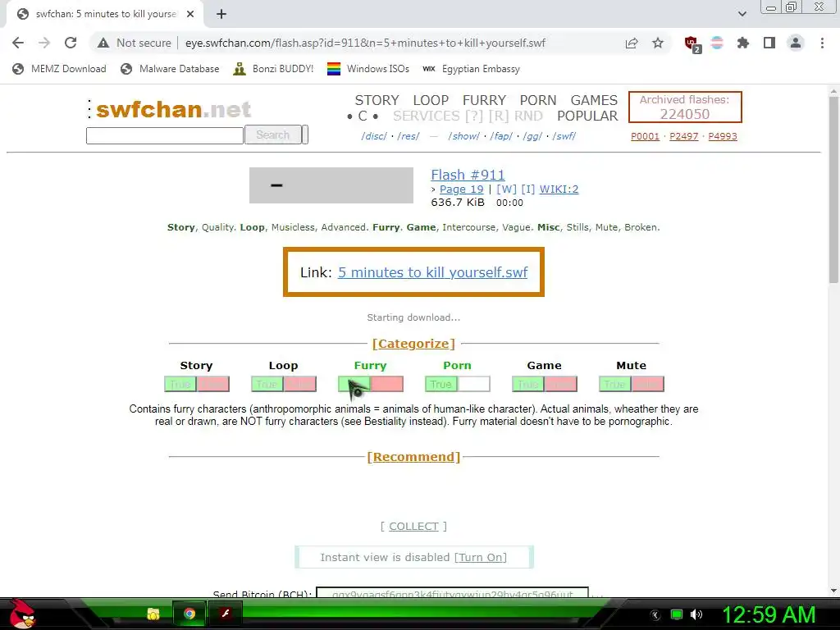840x630 pixels.
Task: Open the STORY section
Action: [377, 100]
